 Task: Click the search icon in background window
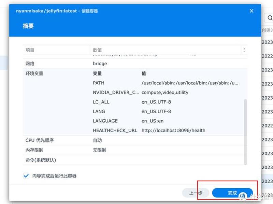point(270,18)
